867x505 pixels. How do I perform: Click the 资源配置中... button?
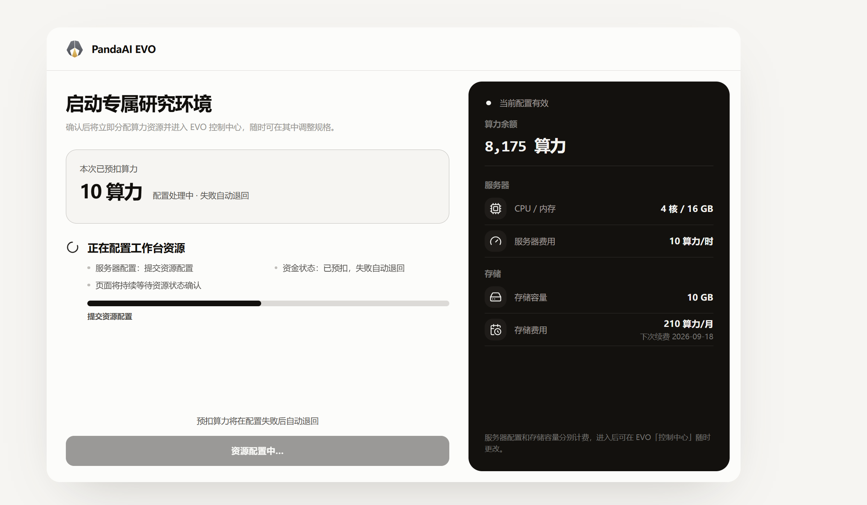[257, 451]
